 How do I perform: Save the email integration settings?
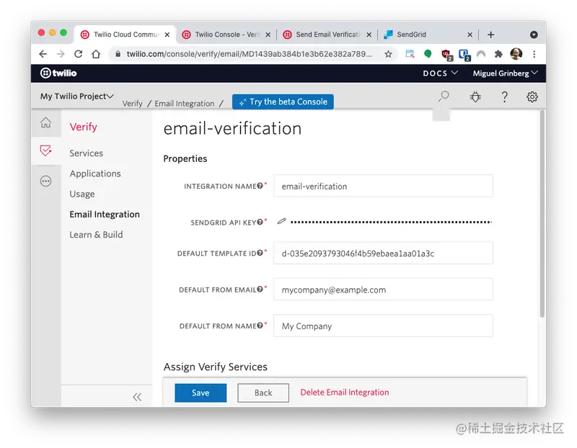pos(200,393)
